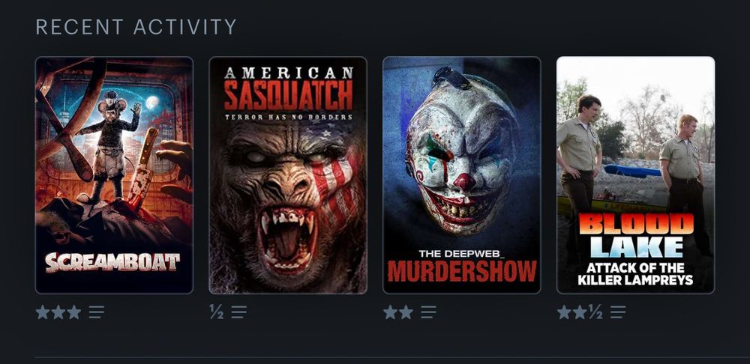Open The Deepweb Murdershow poster

pos(461,175)
